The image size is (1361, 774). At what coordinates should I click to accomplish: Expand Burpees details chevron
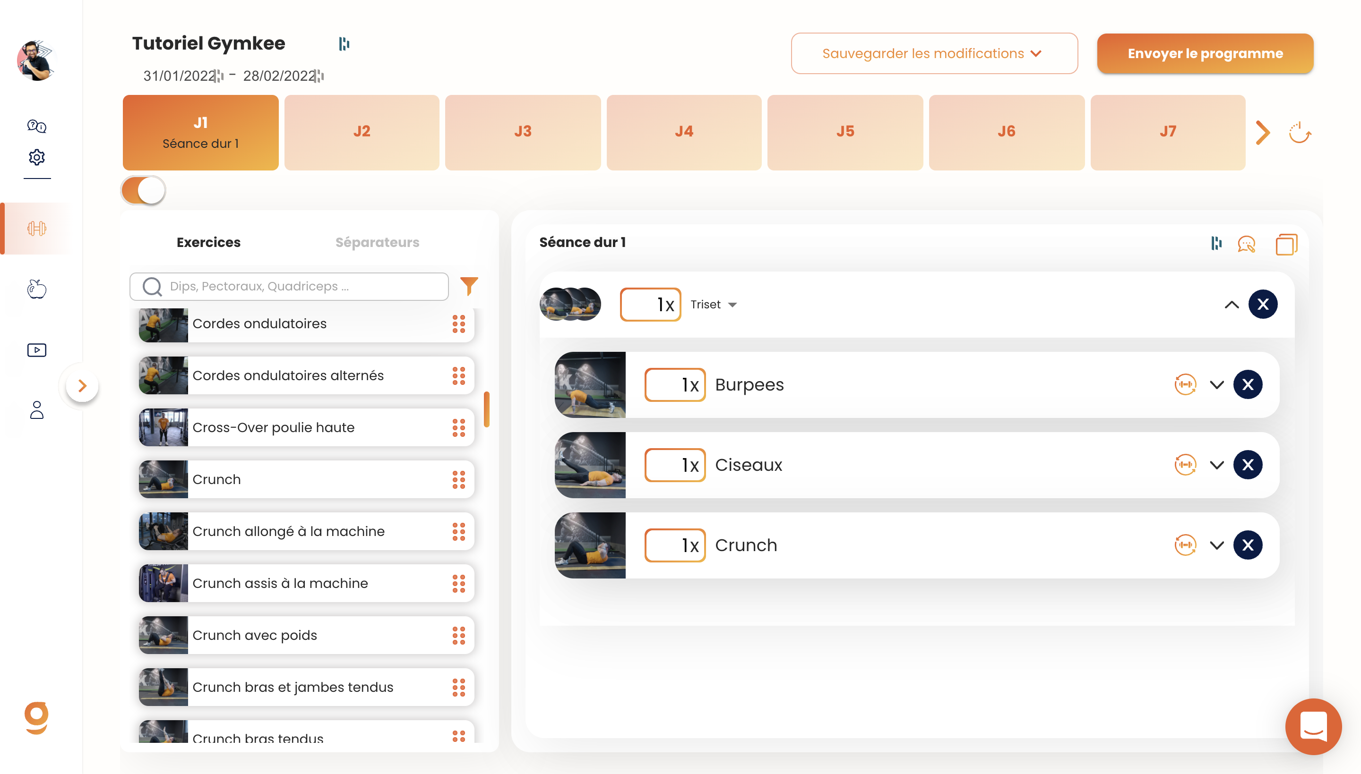click(1216, 385)
